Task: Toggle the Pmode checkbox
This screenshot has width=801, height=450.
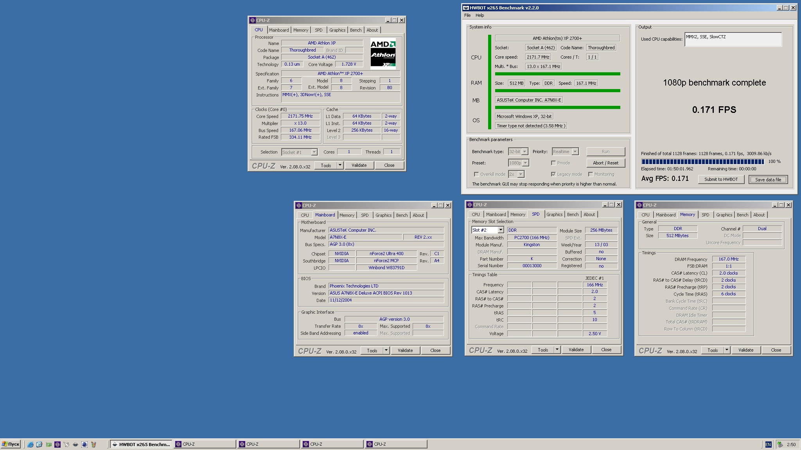Action: click(x=553, y=163)
